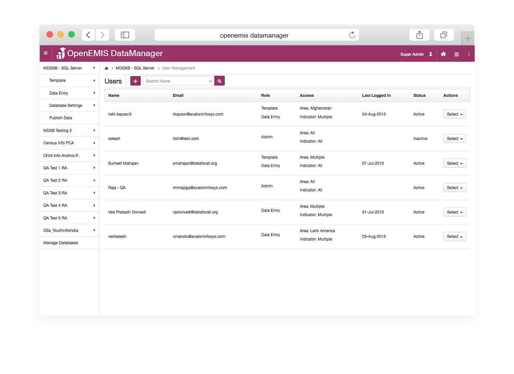Click email rkapoor@avaloninfosys.com
Image resolution: width=514 pixels, height=374 pixels.
coord(198,114)
